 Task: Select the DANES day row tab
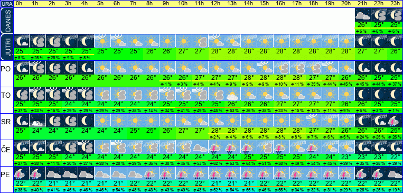tap(7, 21)
